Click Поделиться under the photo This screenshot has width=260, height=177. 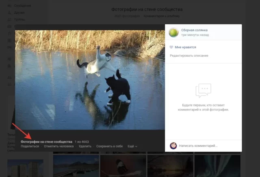pyautogui.click(x=30, y=146)
